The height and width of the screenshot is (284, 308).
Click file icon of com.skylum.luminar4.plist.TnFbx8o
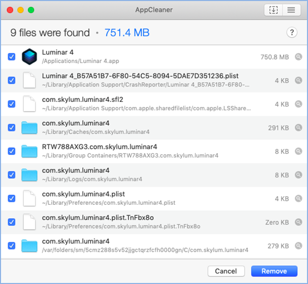(29, 222)
